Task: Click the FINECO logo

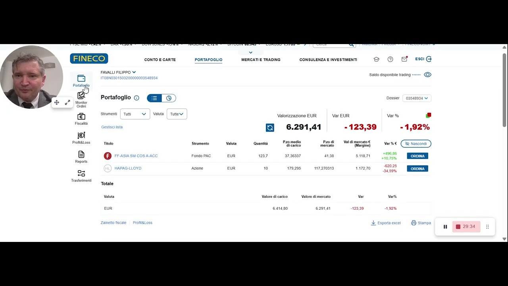Action: click(x=89, y=58)
